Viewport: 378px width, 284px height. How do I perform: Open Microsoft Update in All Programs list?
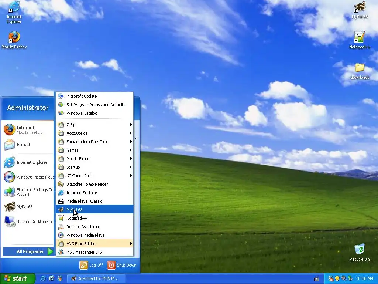point(94,96)
